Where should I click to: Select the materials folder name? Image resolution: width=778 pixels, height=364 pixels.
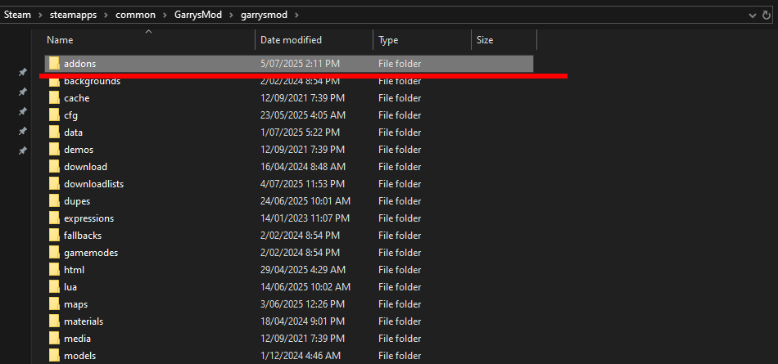[x=84, y=321]
